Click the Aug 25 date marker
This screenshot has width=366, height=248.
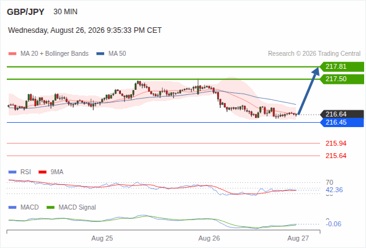pos(102,238)
